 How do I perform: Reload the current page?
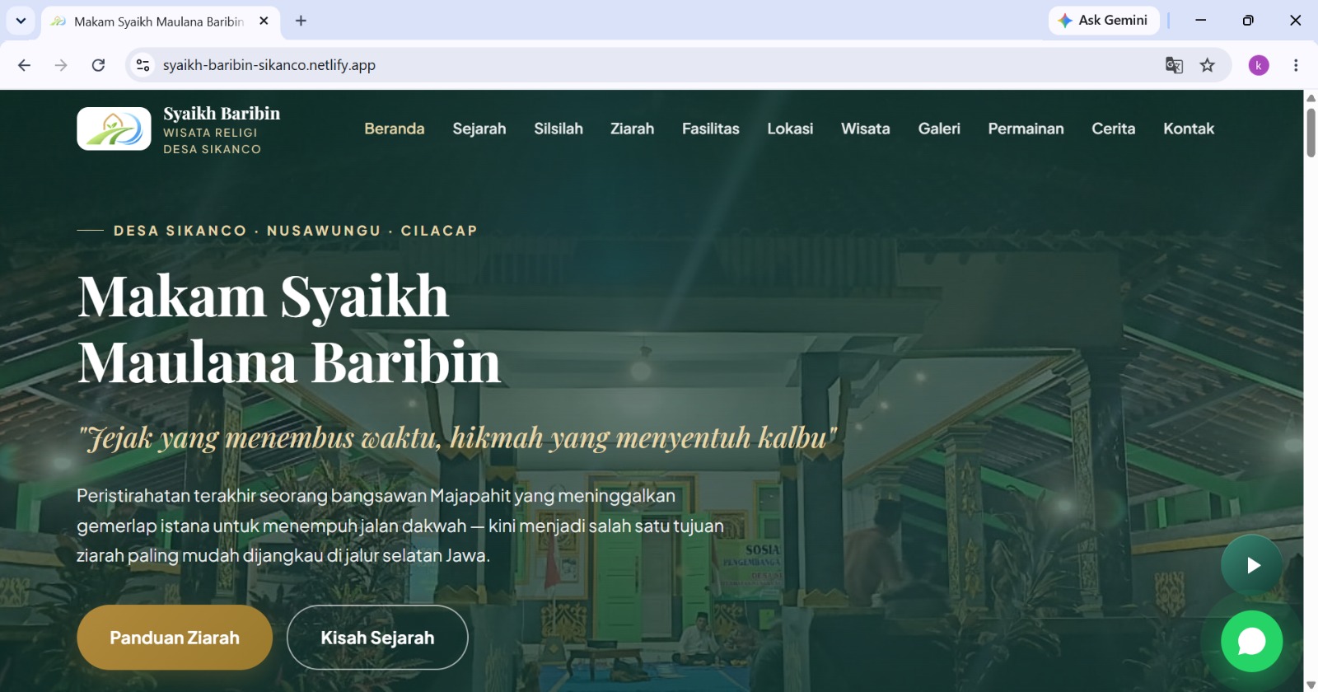pyautogui.click(x=98, y=65)
